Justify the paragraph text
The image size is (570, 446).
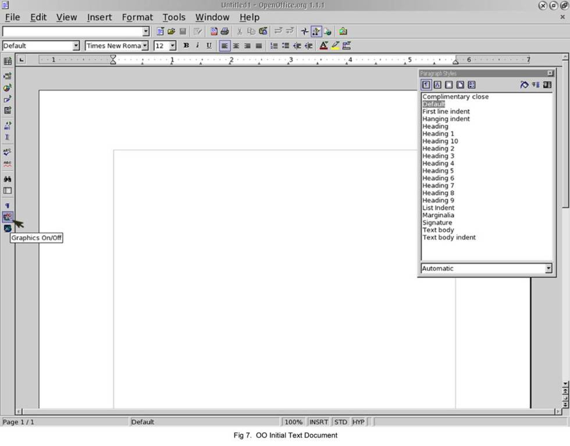tap(259, 46)
